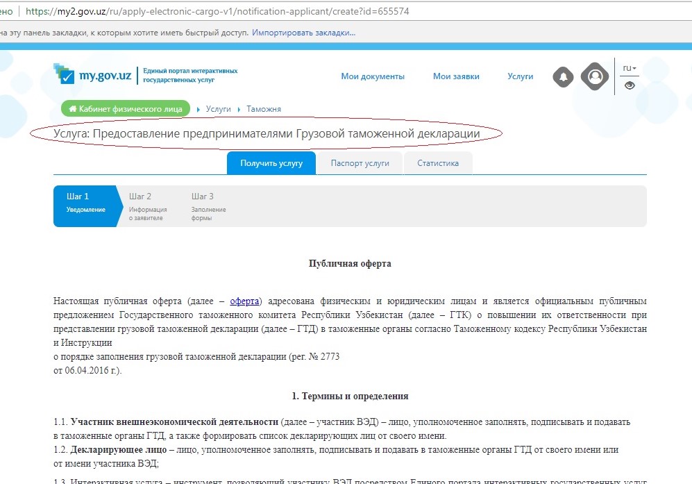Open Услуги in the top navigation menu
Screen dimensions: 692x484
(x=520, y=76)
